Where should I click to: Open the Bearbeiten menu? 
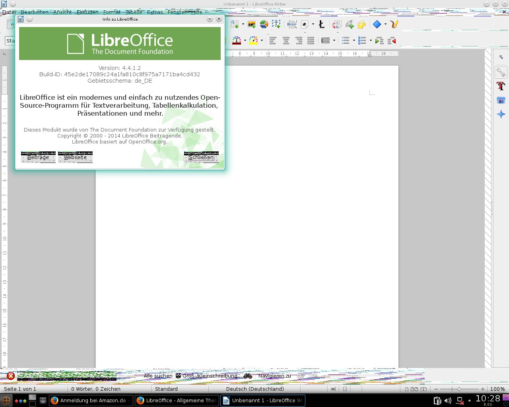click(x=35, y=12)
